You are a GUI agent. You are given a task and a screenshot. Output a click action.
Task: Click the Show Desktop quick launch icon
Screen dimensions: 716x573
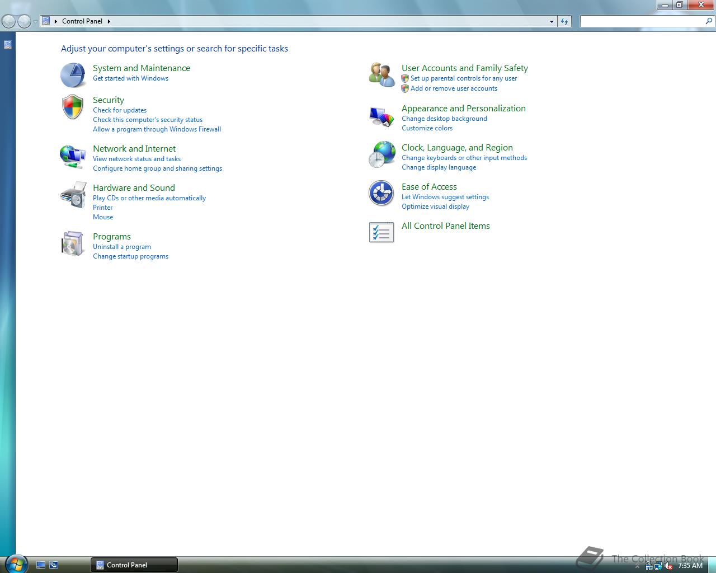coord(41,565)
